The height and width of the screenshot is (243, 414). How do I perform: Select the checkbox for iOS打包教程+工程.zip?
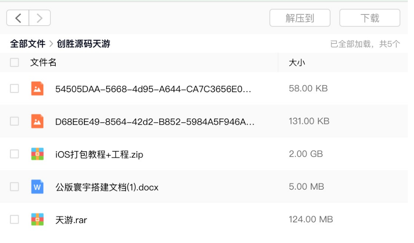15,153
